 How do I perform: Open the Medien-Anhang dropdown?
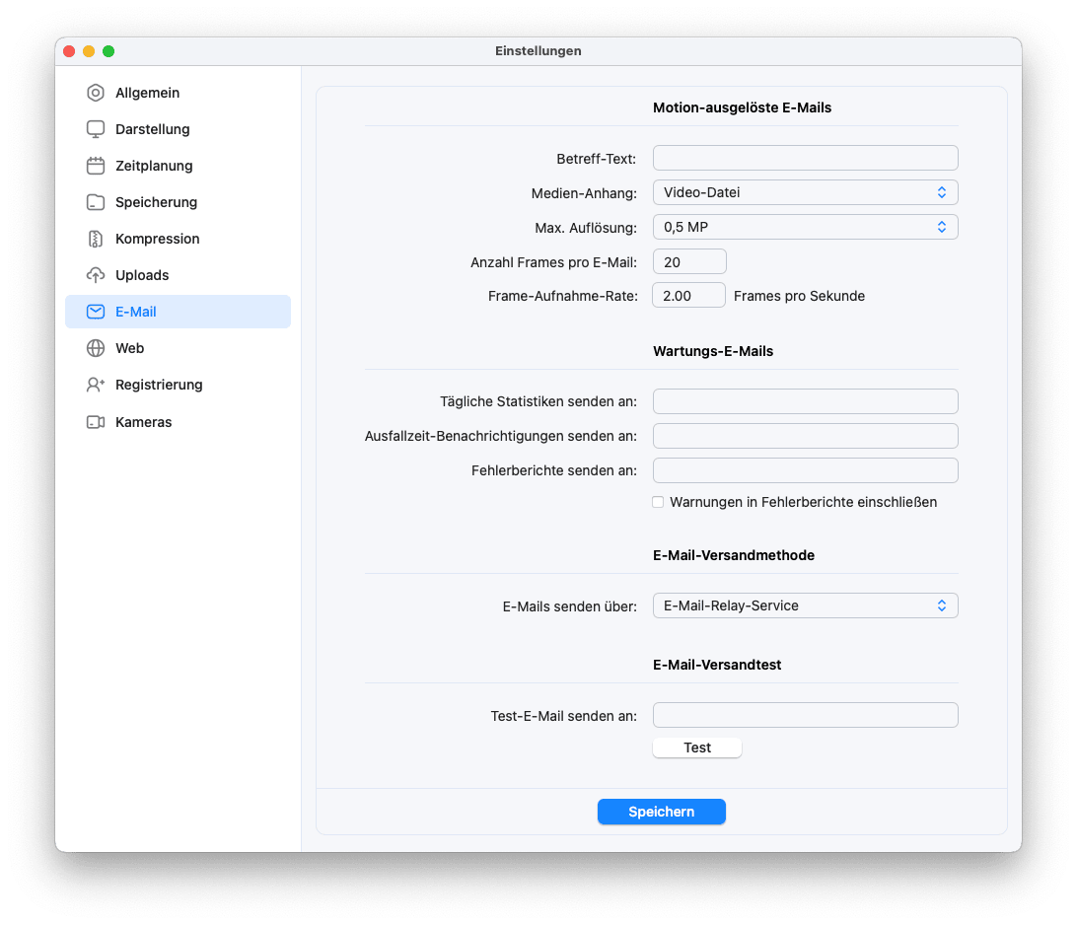(805, 192)
